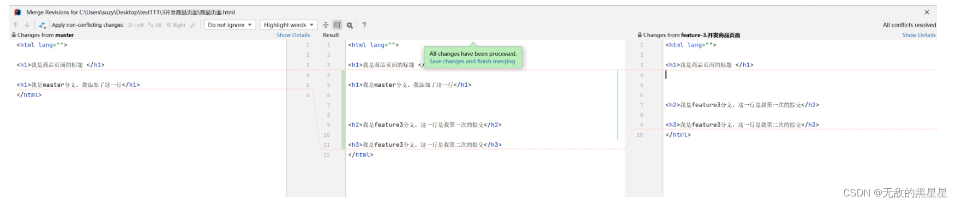Click the magic wand resolve icon

click(x=193, y=25)
